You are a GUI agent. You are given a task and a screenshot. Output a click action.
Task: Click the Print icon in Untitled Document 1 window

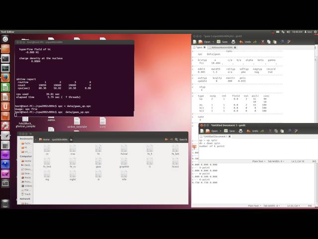pos(241,131)
